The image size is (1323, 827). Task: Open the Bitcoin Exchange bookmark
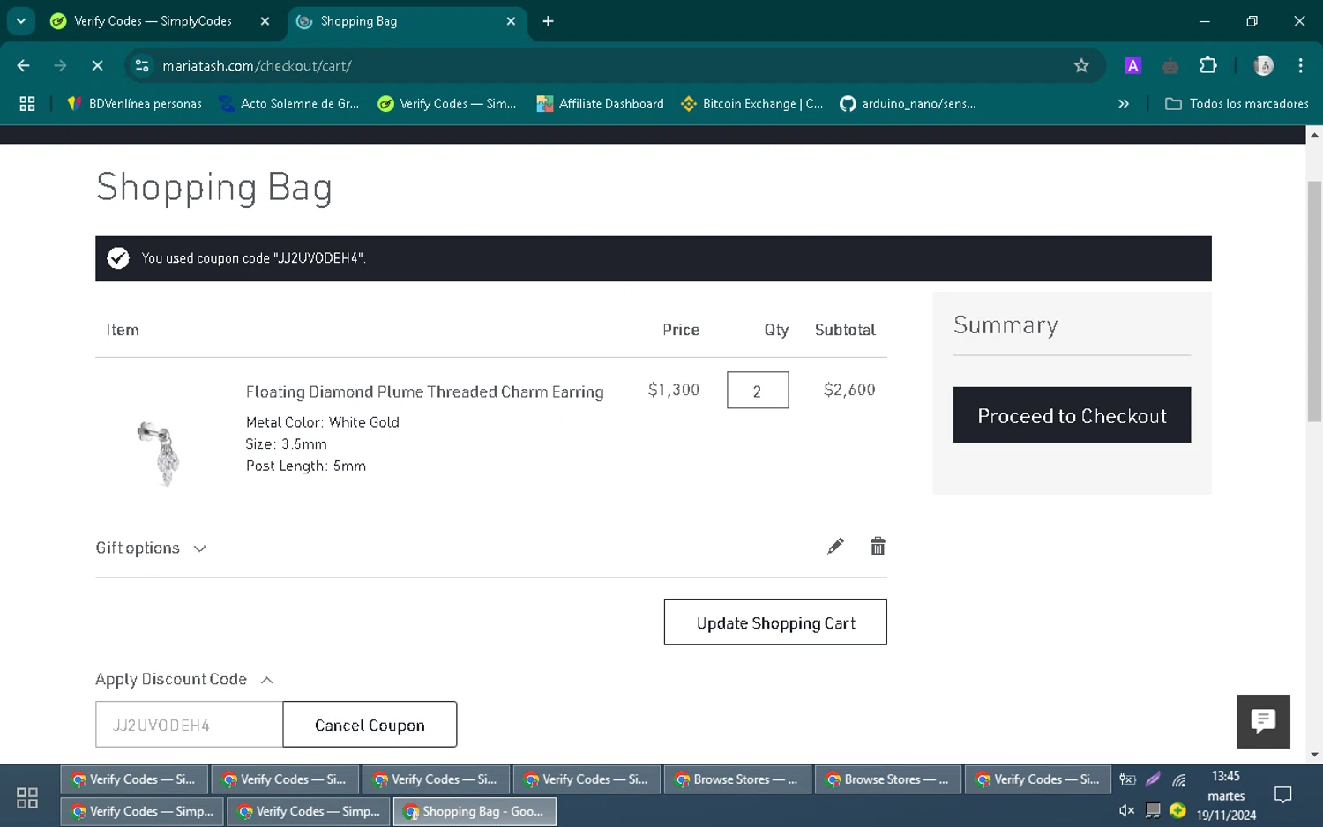752,104
